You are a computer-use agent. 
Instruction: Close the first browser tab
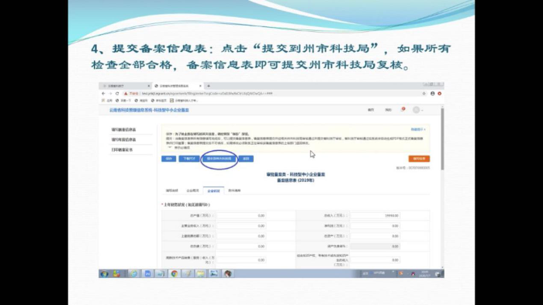coord(149,86)
